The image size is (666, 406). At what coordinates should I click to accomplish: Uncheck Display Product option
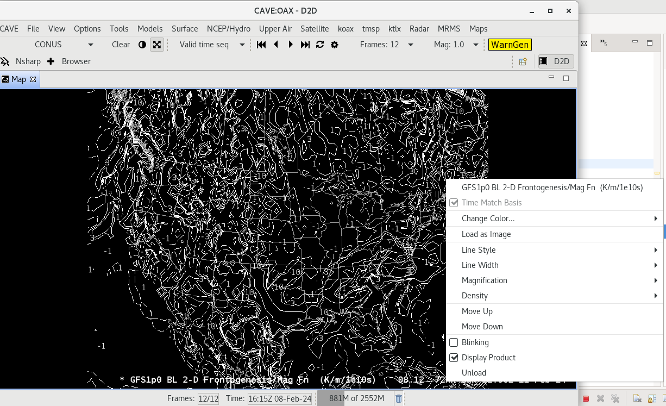coord(454,358)
